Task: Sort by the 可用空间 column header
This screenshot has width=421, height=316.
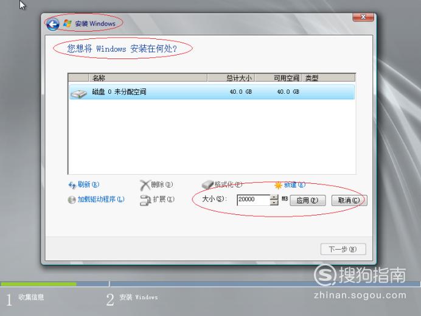Action: click(x=279, y=78)
